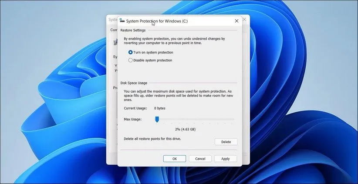The width and height of the screenshot is (358, 184).
Task: Click the Cancel button
Action: [200, 159]
